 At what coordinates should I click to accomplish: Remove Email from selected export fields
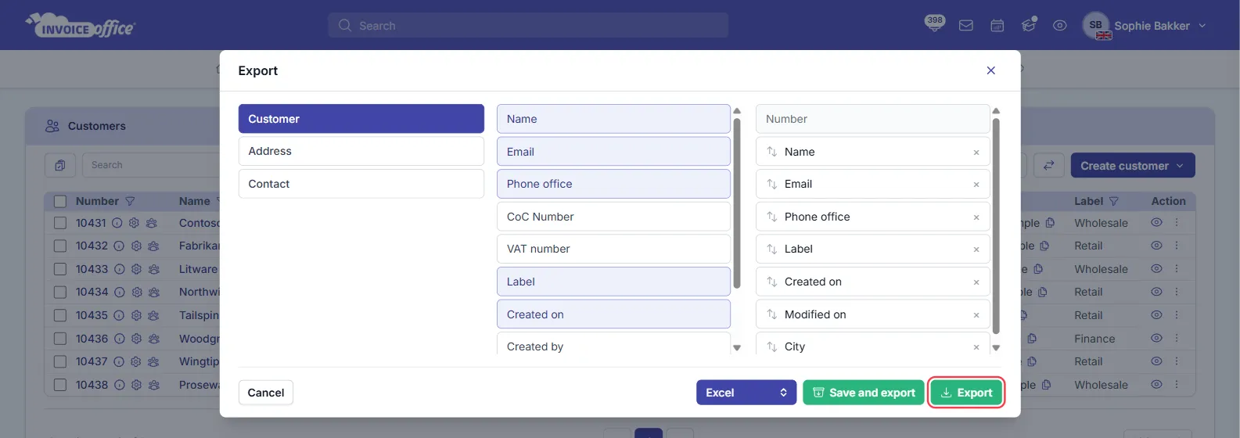click(x=976, y=185)
